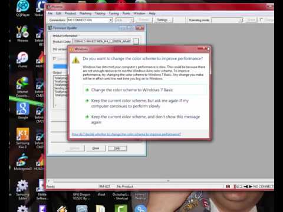The image size is (283, 212).
Task: Click the yellow warning icon in Windows dialog
Action: [76, 60]
